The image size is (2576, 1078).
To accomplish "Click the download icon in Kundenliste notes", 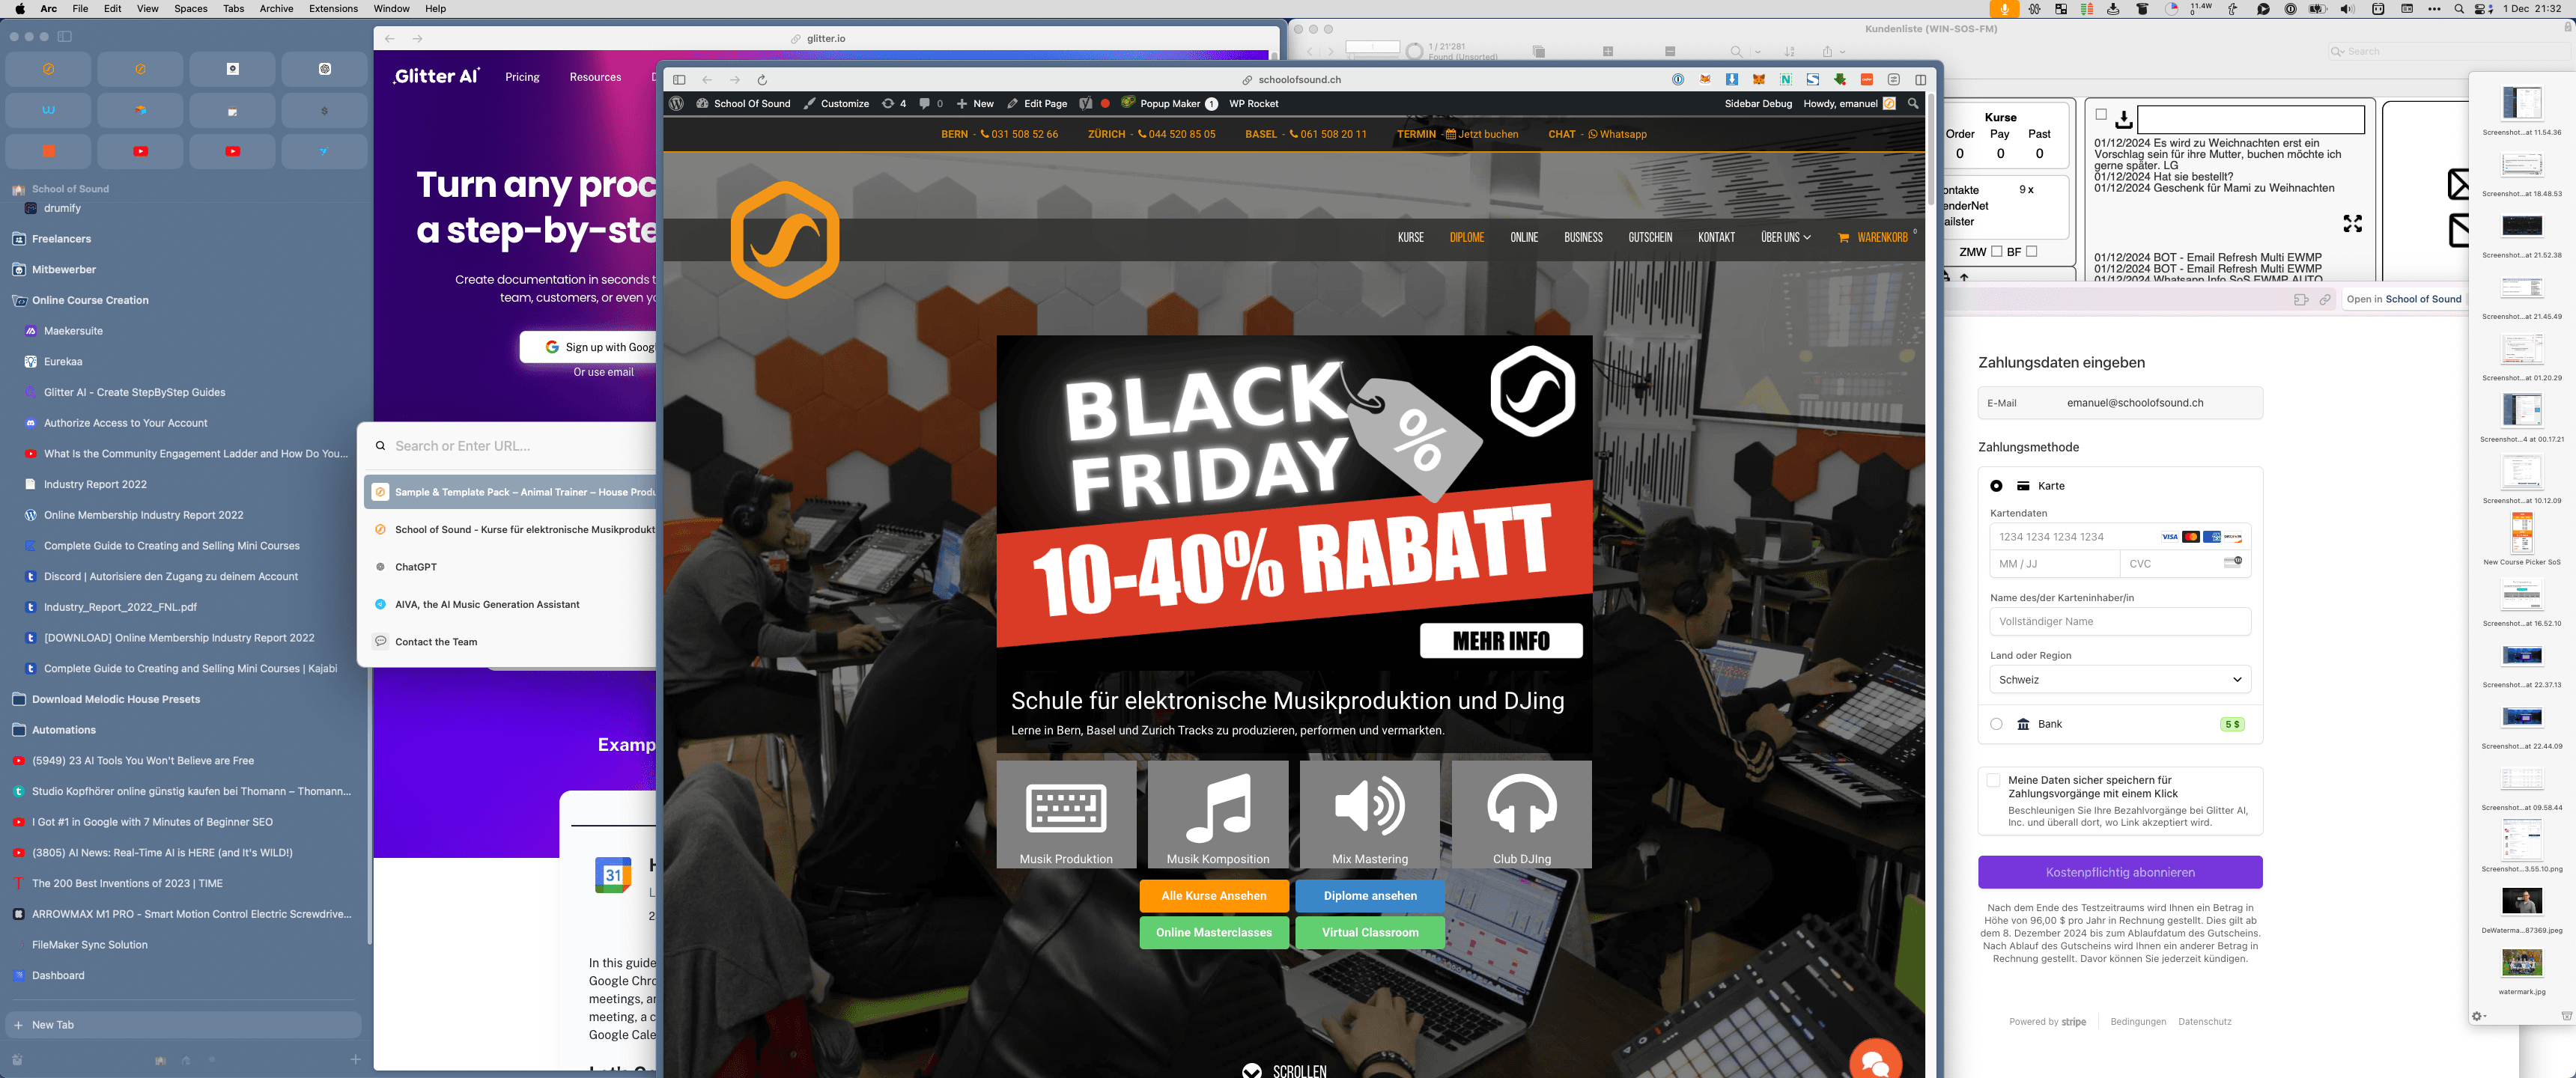I will point(2124,120).
